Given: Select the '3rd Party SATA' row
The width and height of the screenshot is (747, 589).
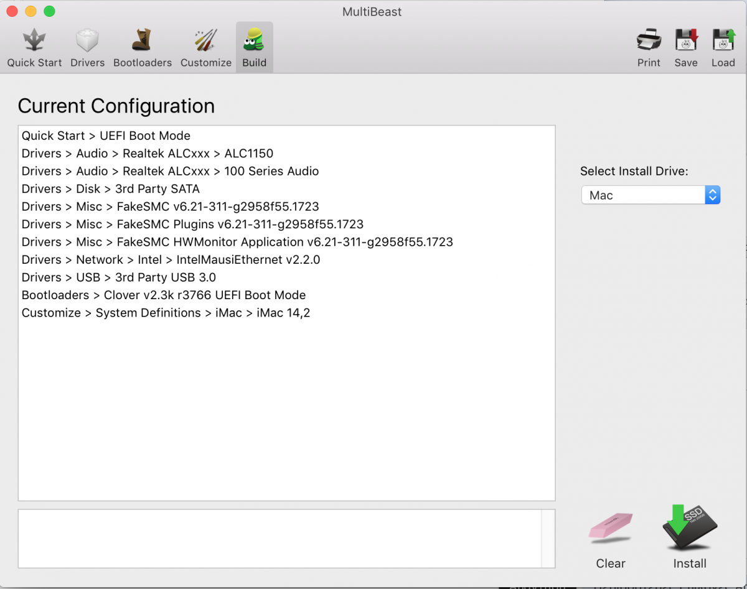Looking at the screenshot, I should (286, 188).
